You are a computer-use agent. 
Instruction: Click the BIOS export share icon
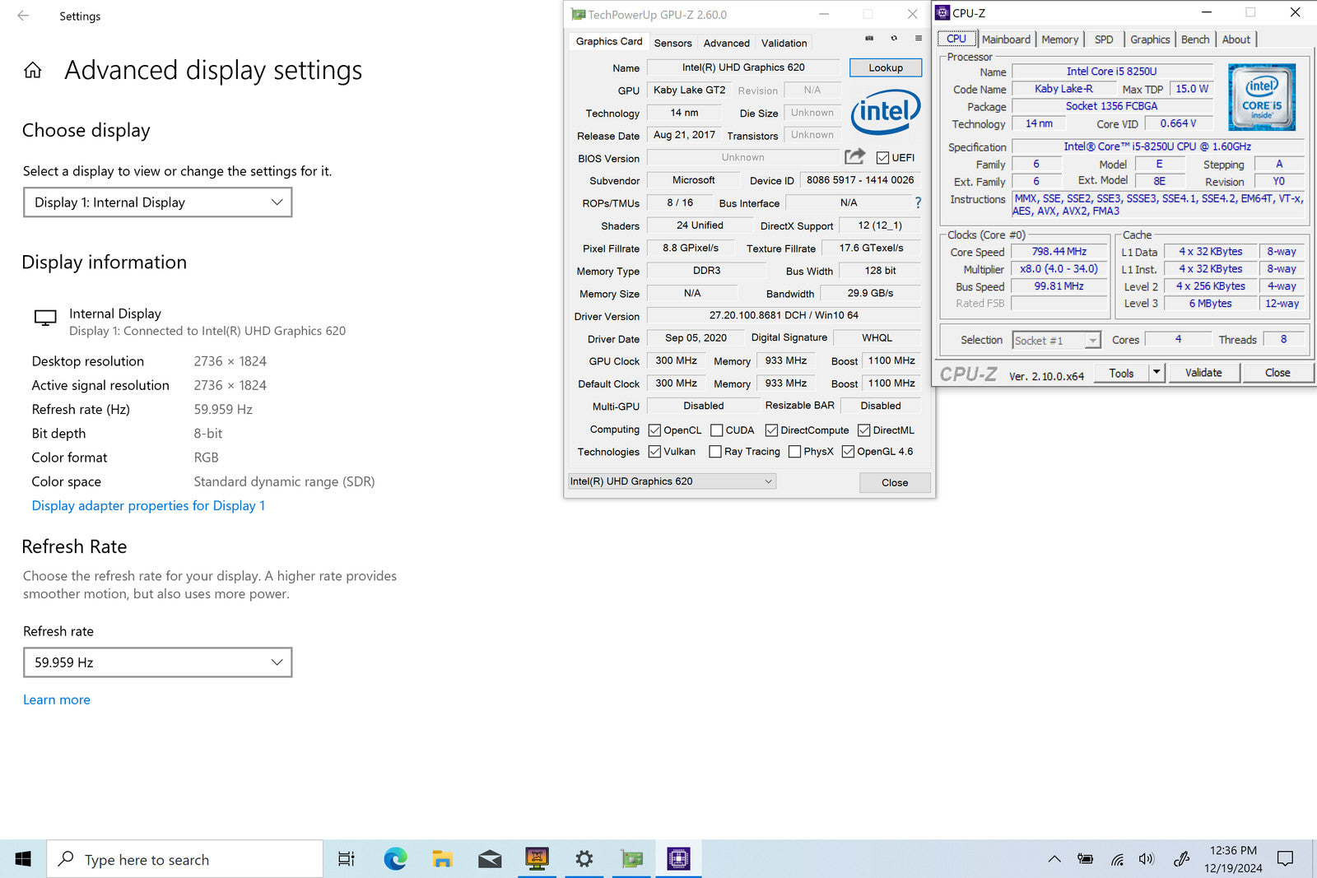tap(855, 156)
